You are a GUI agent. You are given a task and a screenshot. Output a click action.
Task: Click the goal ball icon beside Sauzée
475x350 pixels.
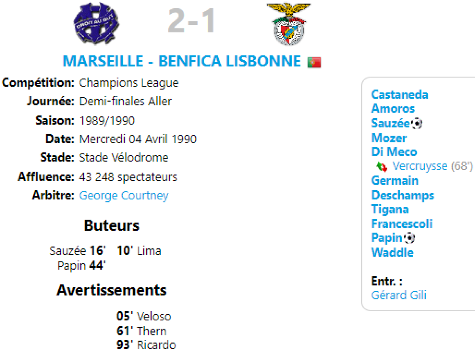click(x=417, y=124)
